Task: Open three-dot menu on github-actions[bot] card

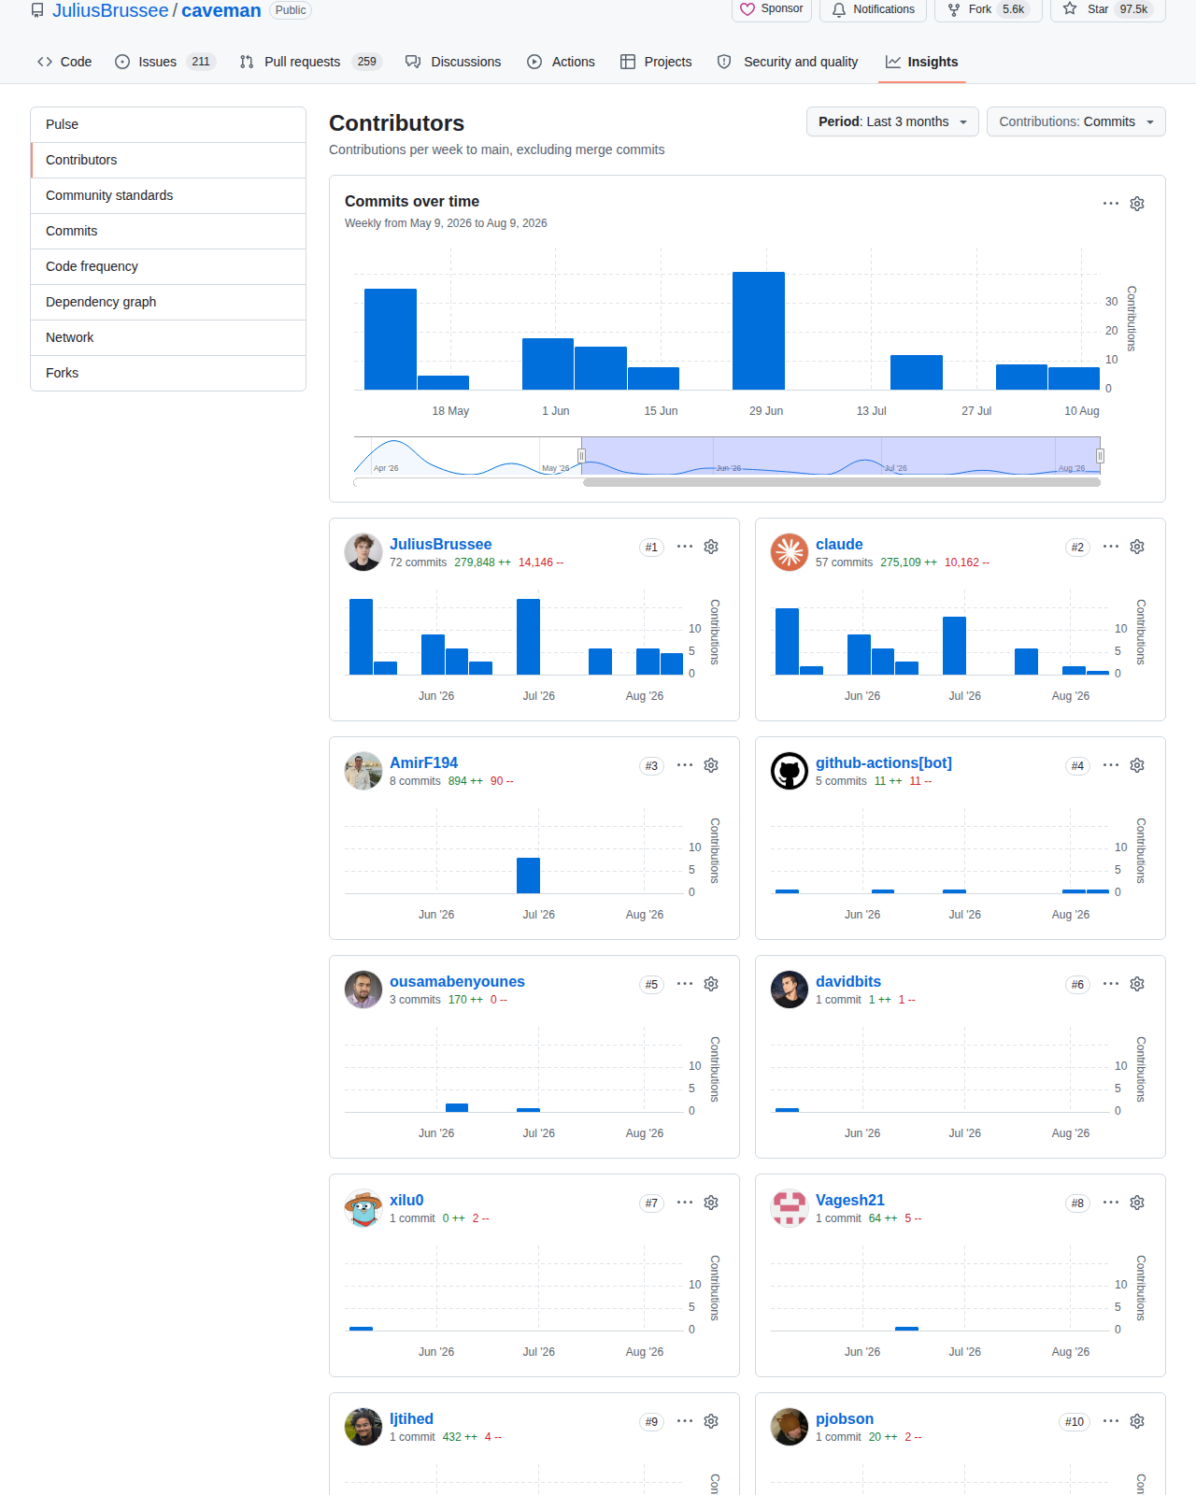Action: 1111,765
